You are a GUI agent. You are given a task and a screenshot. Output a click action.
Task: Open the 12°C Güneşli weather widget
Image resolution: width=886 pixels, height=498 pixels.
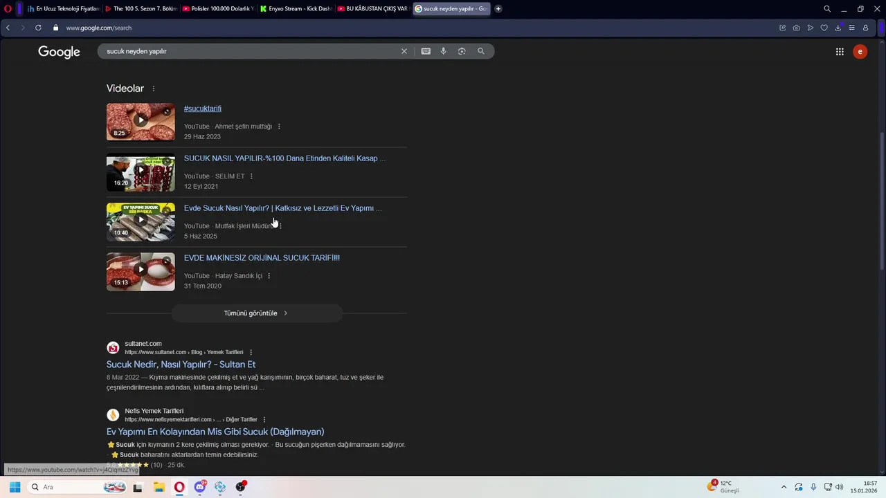(723, 487)
